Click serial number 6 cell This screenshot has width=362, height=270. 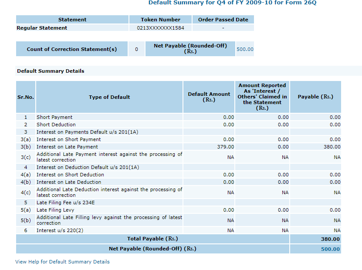(x=26, y=230)
